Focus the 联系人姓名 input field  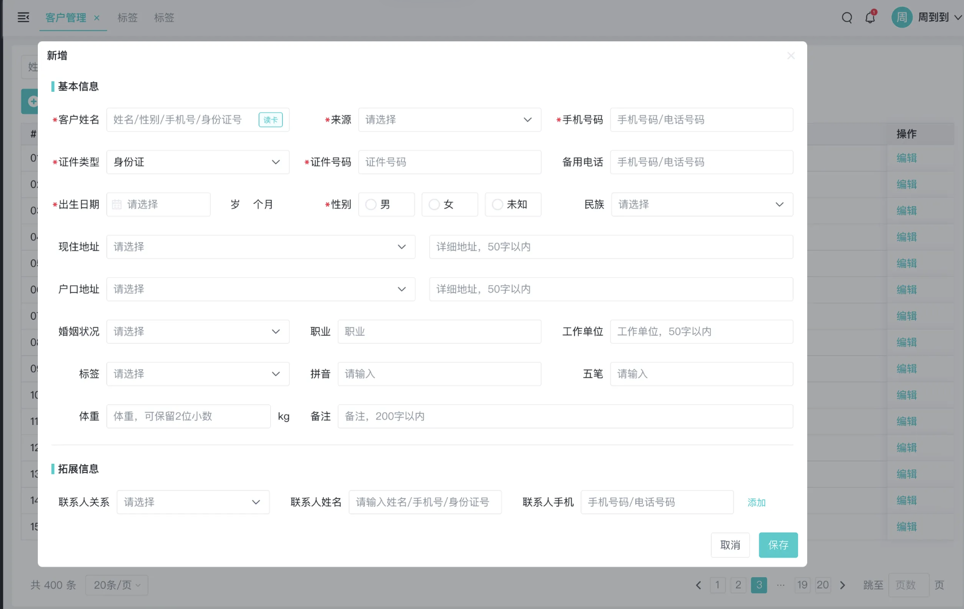[x=425, y=502]
